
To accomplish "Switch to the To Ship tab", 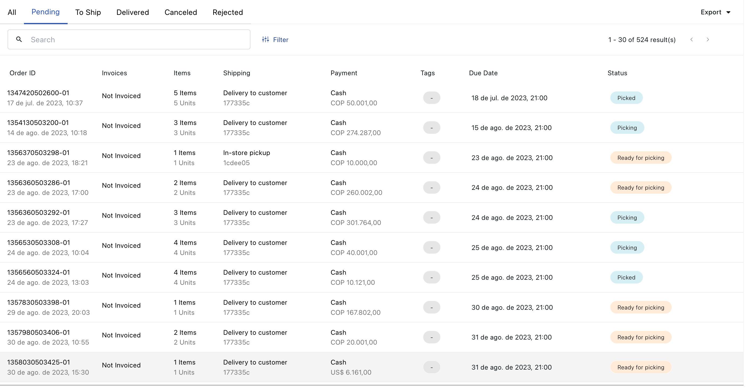I will (88, 12).
